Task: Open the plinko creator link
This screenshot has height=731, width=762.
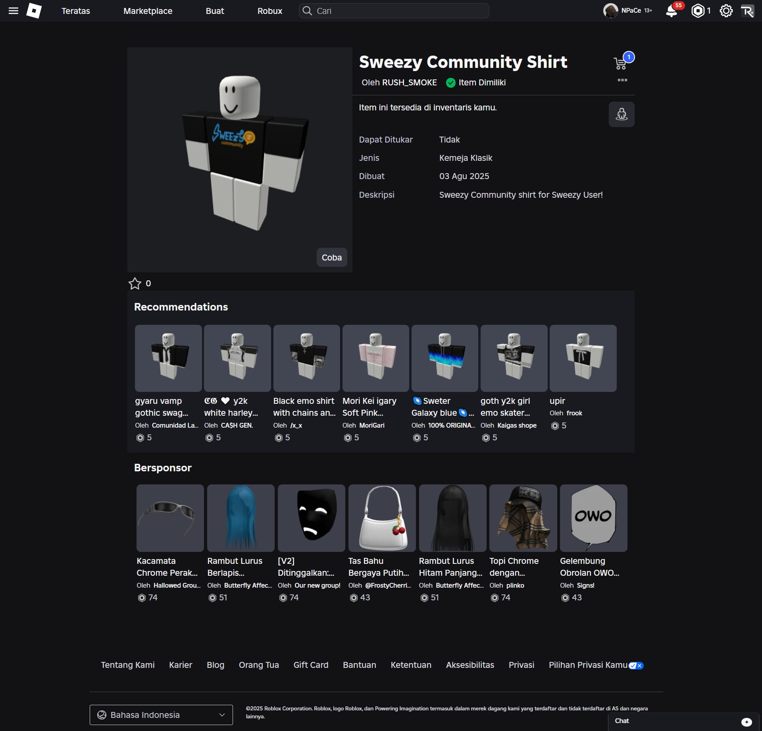Action: coord(515,585)
